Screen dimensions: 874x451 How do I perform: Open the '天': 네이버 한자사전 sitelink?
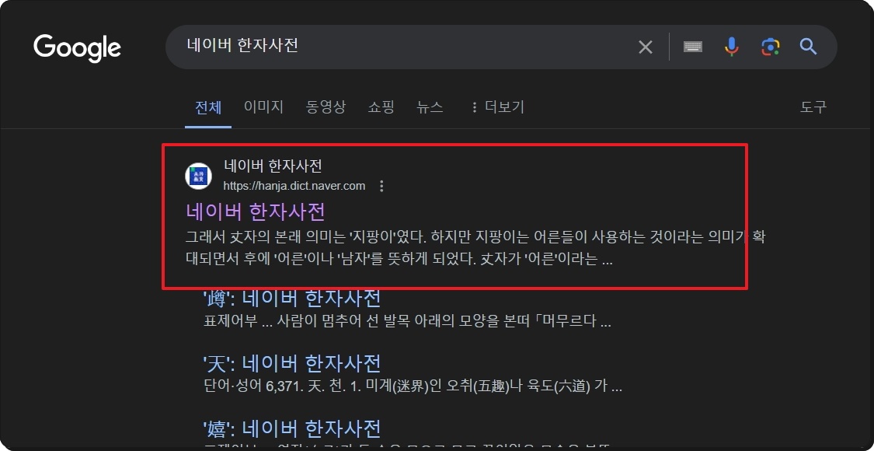[292, 363]
